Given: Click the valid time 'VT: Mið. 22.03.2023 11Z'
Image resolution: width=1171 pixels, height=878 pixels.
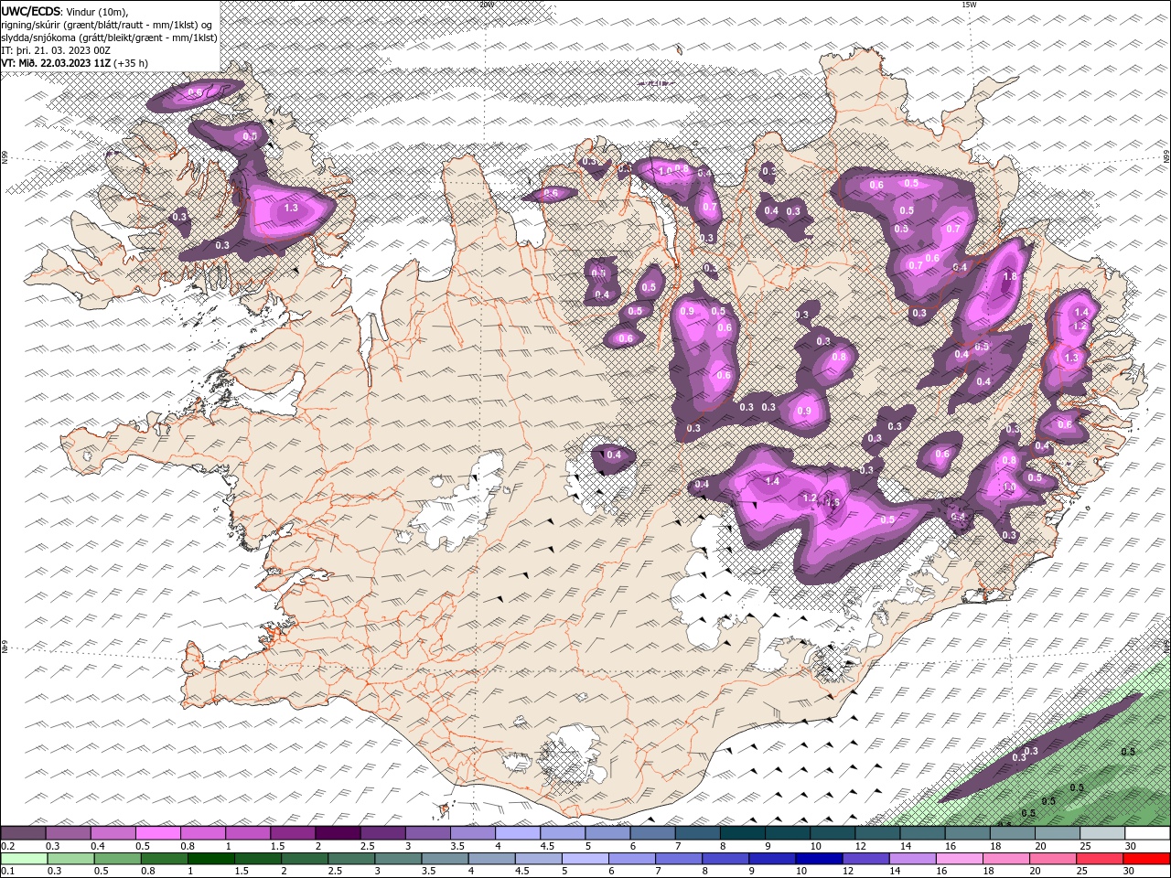Looking at the screenshot, I should point(56,63).
